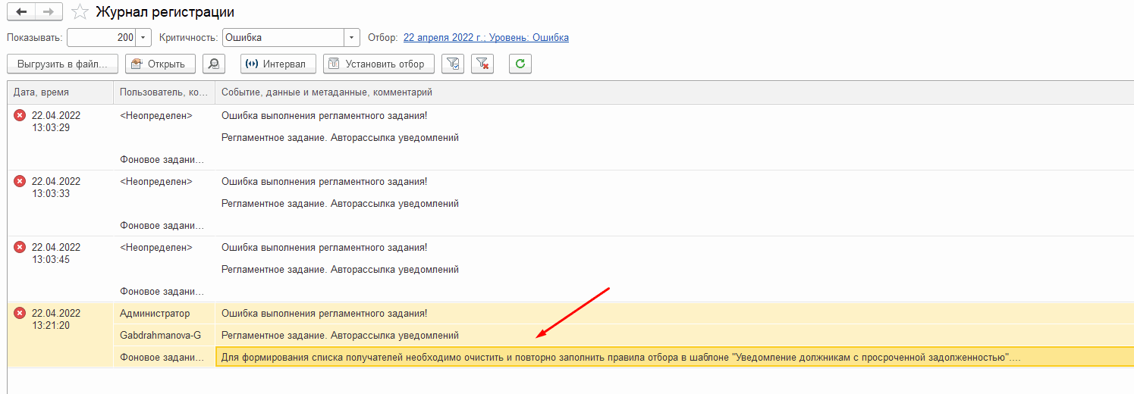The height and width of the screenshot is (394, 1134).
Task: Select the comment starting with Для формирования списка получателей
Action: [674, 357]
